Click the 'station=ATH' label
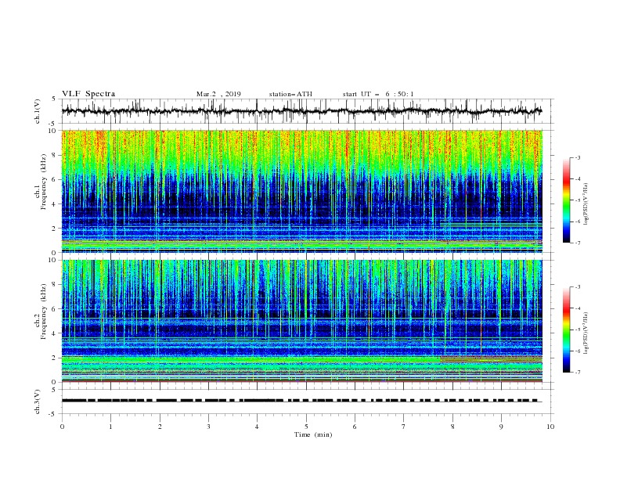Screen dimensions: 620x479 click(x=290, y=94)
